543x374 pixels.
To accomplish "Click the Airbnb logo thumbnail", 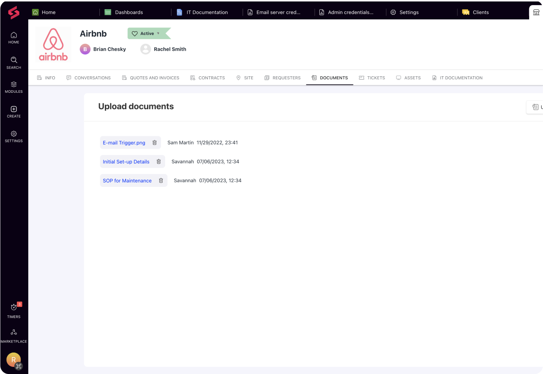I will pos(53,44).
